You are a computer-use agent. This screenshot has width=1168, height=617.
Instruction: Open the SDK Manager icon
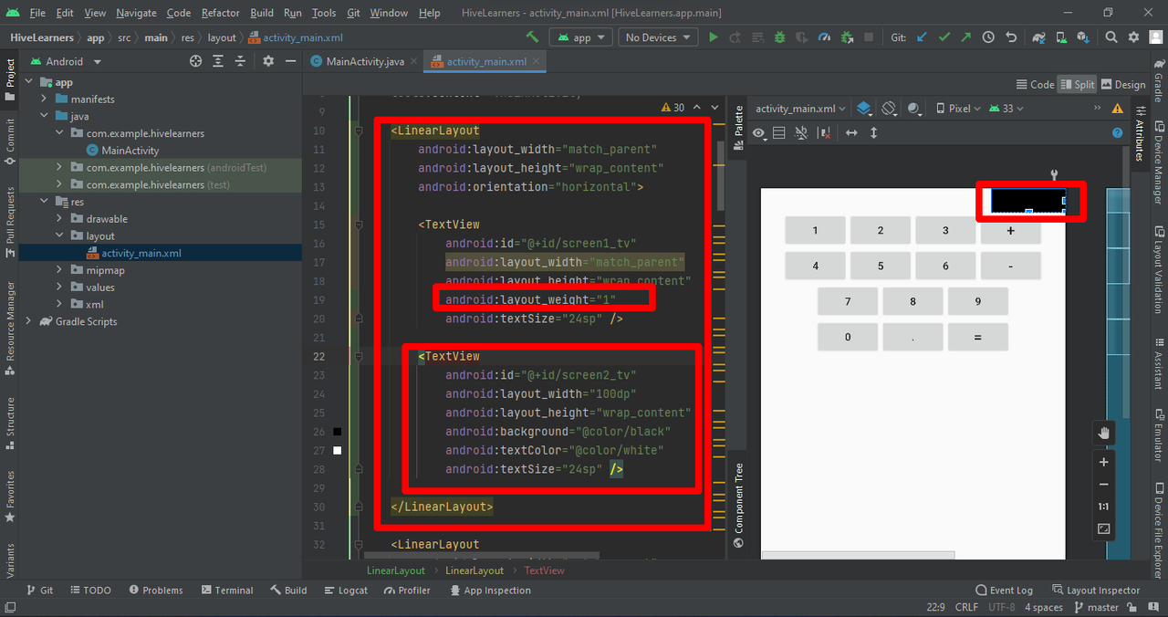coord(1082,37)
